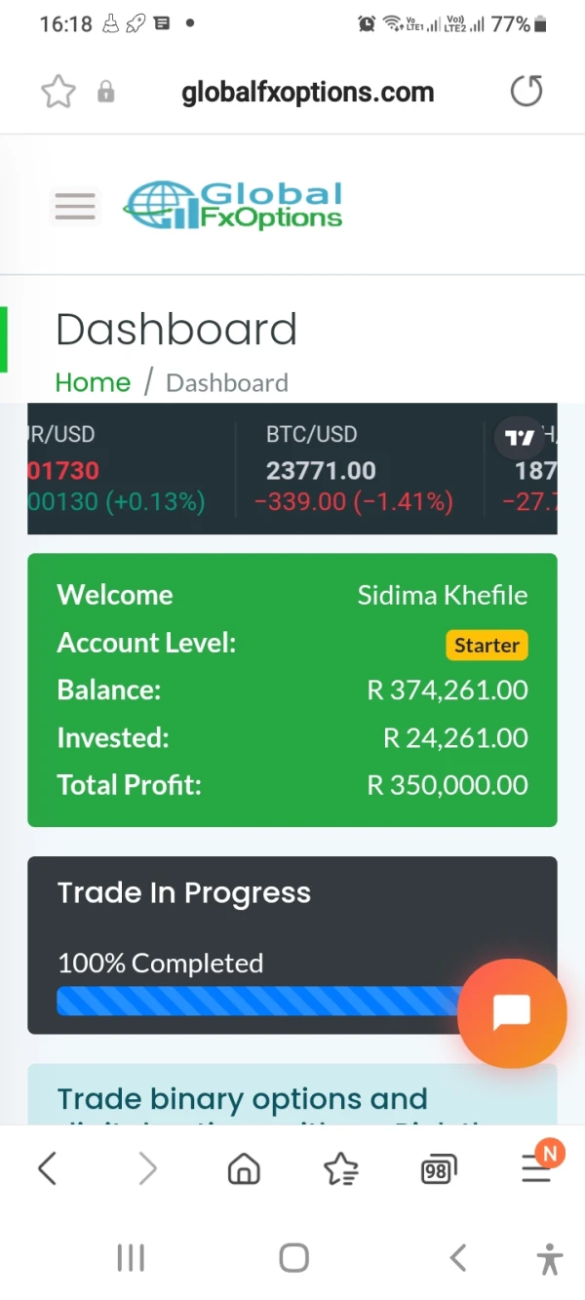Tap the Global FxOptions logo
The image size is (585, 1300).
(233, 206)
